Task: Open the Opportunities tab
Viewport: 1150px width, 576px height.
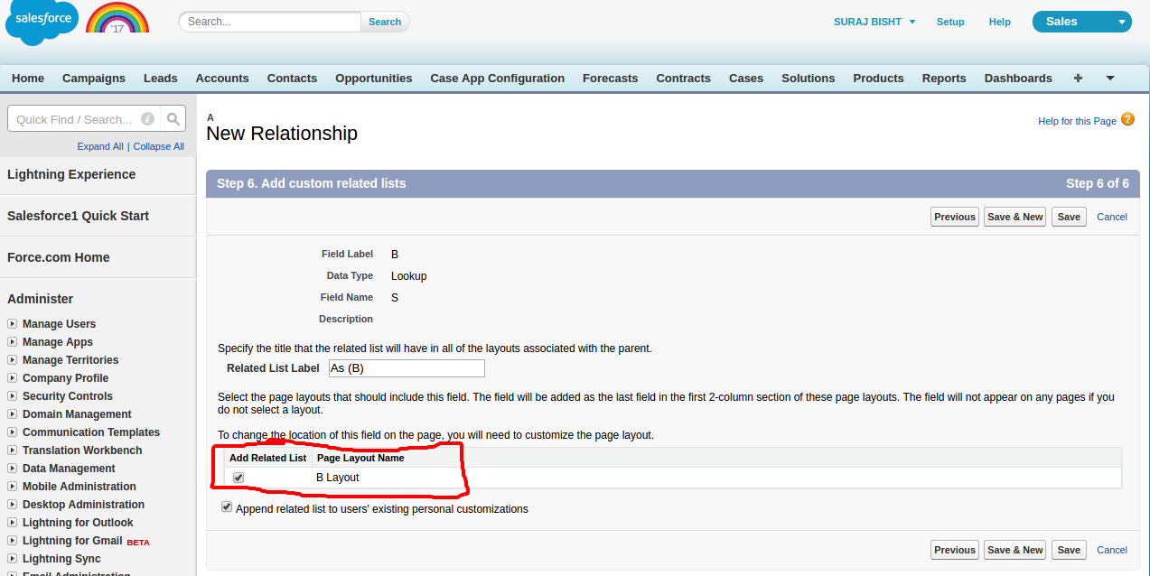Action: pyautogui.click(x=373, y=79)
